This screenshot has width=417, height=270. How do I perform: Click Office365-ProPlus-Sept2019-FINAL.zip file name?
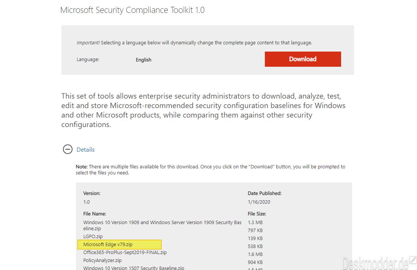coord(125,253)
